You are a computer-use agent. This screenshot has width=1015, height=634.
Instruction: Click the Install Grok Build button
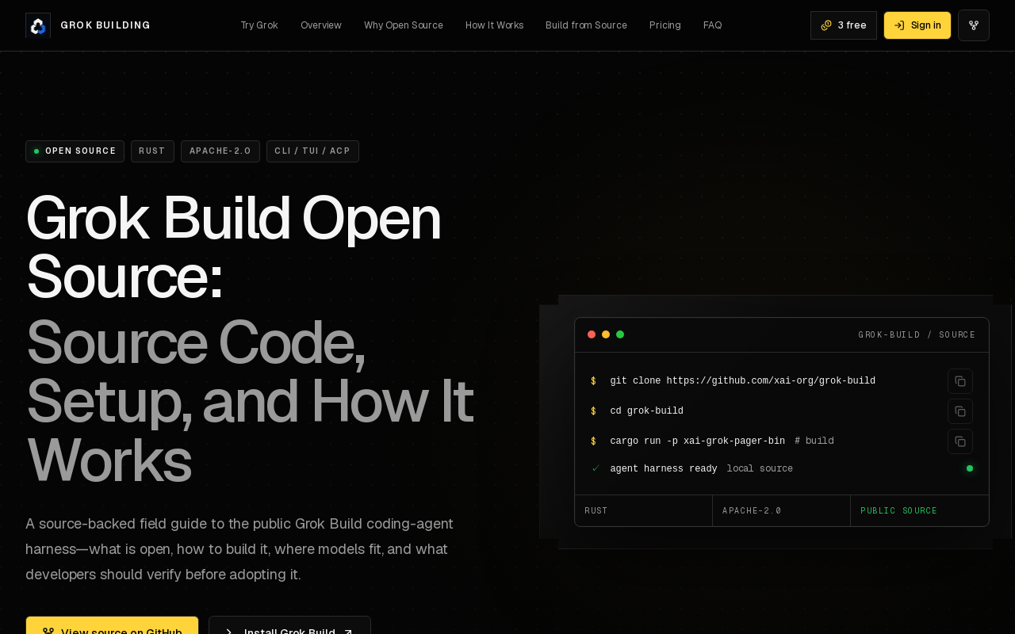(x=289, y=625)
